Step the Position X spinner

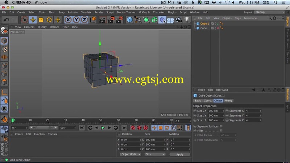point(140,140)
